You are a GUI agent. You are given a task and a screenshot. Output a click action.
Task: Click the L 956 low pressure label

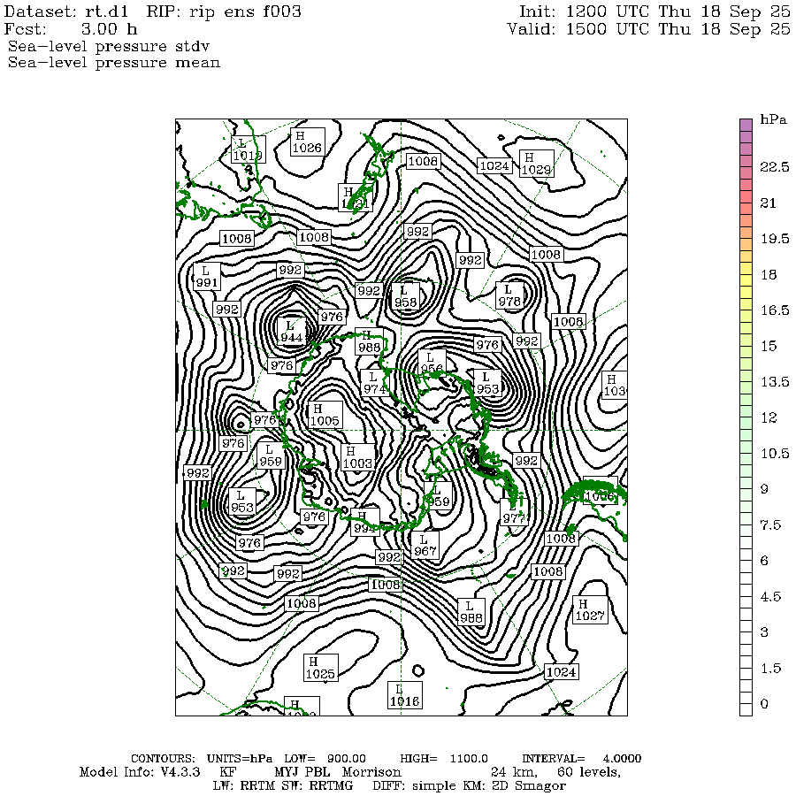[432, 362]
